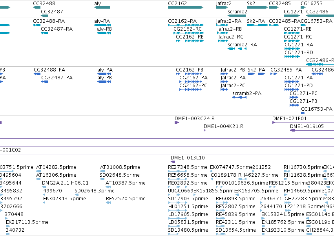Select transcript CG32488-RA
The height and width of the screenshot is (236, 334).
pos(37,25)
